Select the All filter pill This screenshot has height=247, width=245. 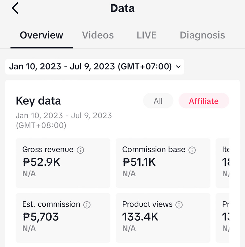(158, 101)
